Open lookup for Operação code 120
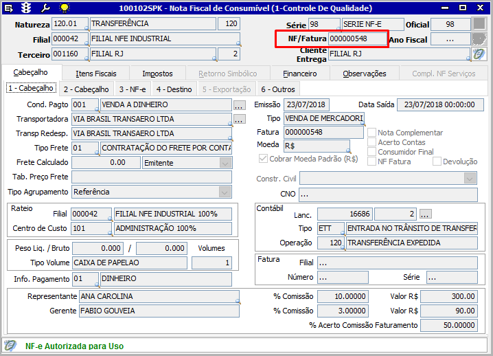This screenshot has height=356, width=493. click(343, 248)
